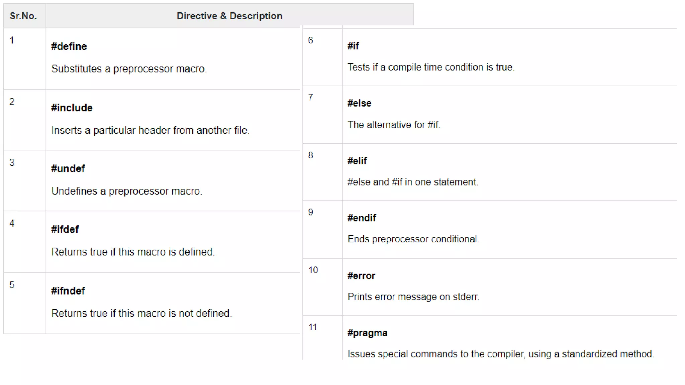Select the #define directive name
This screenshot has height=385, width=685.
pos(69,46)
